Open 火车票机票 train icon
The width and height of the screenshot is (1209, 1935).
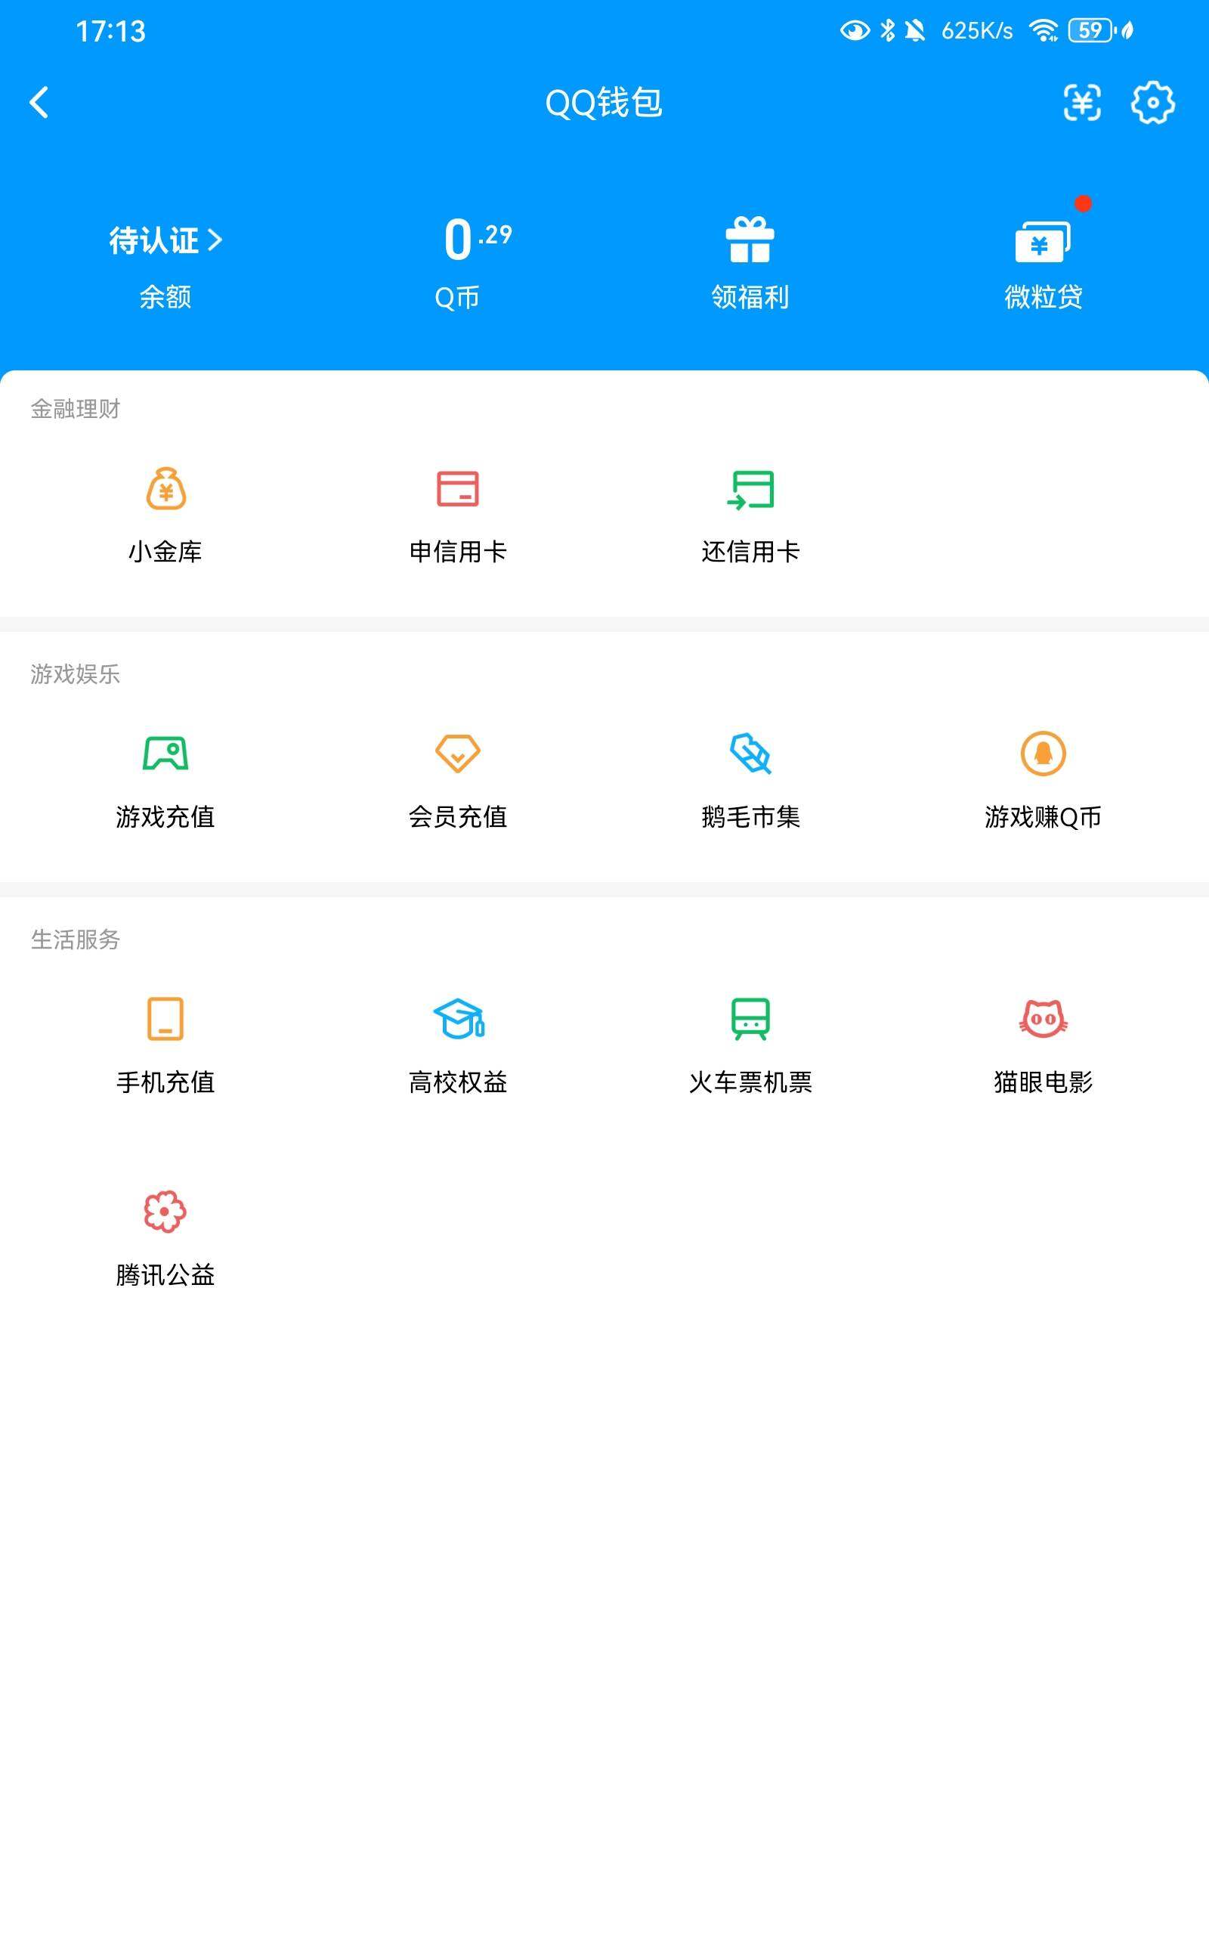(x=750, y=1019)
